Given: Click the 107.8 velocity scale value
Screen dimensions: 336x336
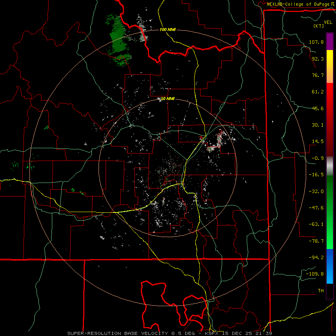Looking at the screenshot, I should 316,42.
